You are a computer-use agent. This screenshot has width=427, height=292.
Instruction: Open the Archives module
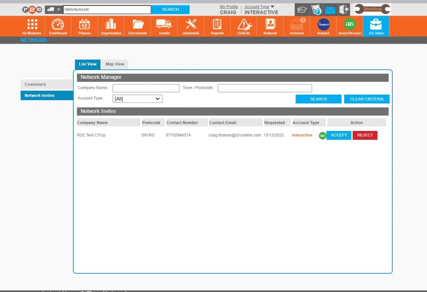296,26
